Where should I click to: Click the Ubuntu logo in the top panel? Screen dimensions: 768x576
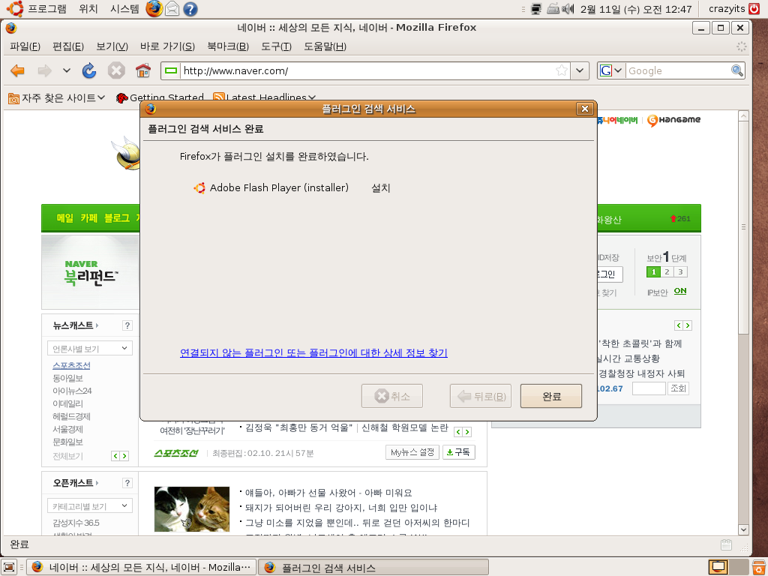[x=15, y=9]
